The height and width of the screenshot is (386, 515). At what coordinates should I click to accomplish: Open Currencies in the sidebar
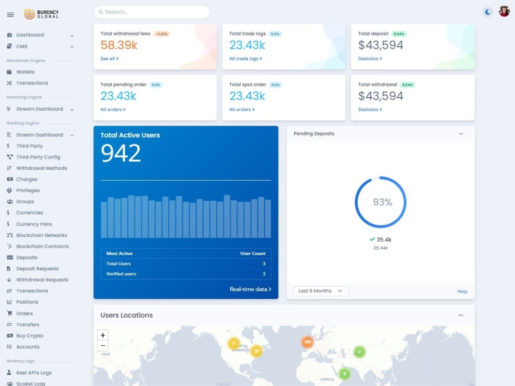click(29, 213)
